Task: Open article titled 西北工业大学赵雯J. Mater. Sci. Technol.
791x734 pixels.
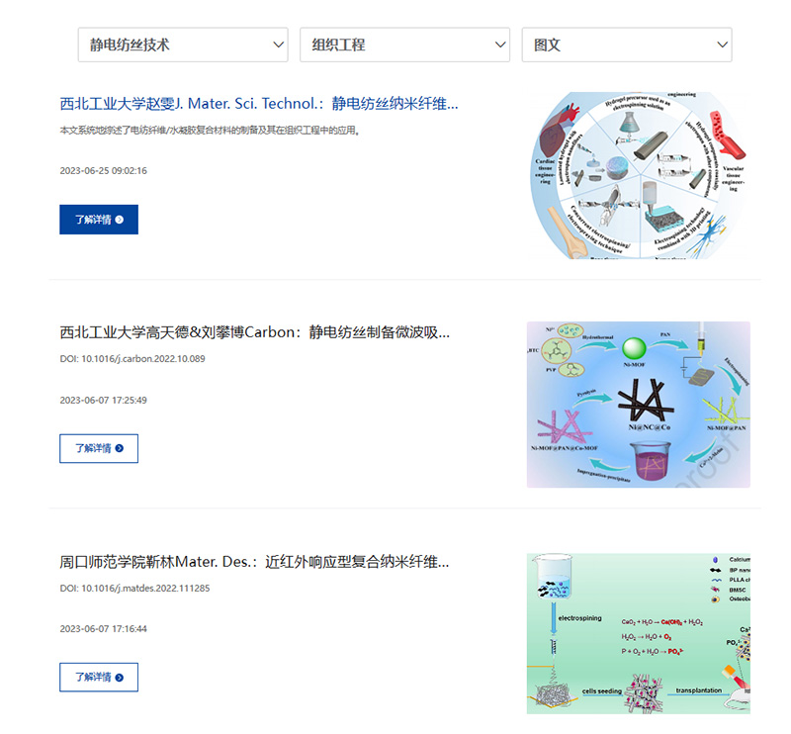Action: 259,104
